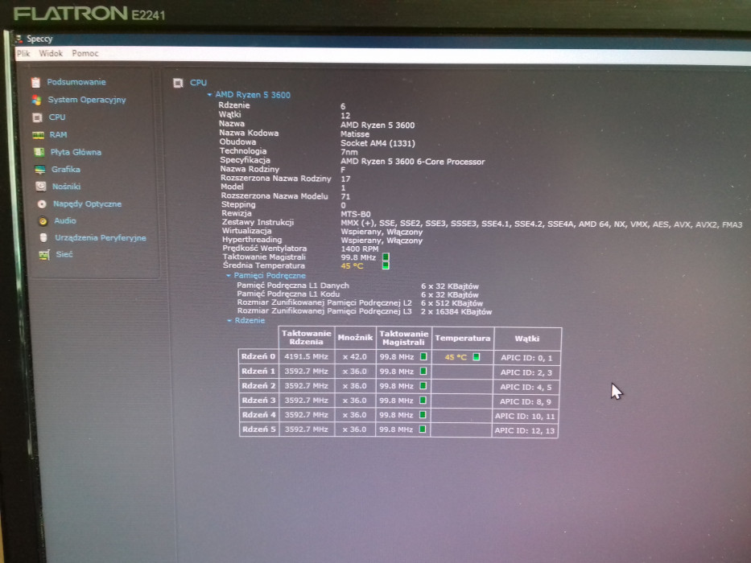Click the Speccy title bar app icon

click(x=19, y=39)
